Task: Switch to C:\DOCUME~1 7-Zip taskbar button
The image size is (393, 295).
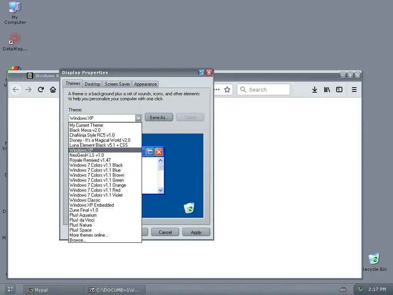Action: 115,290
